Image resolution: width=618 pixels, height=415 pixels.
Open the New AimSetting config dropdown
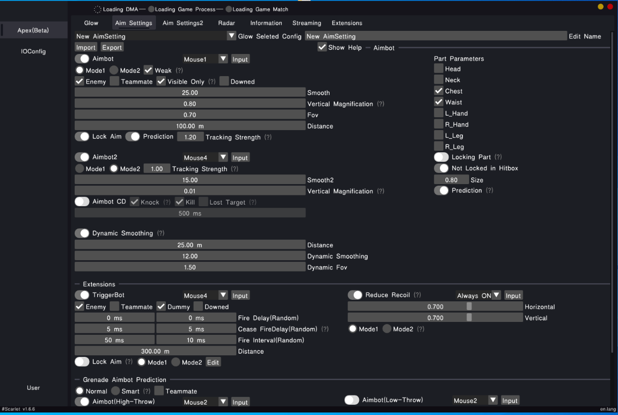(x=231, y=36)
